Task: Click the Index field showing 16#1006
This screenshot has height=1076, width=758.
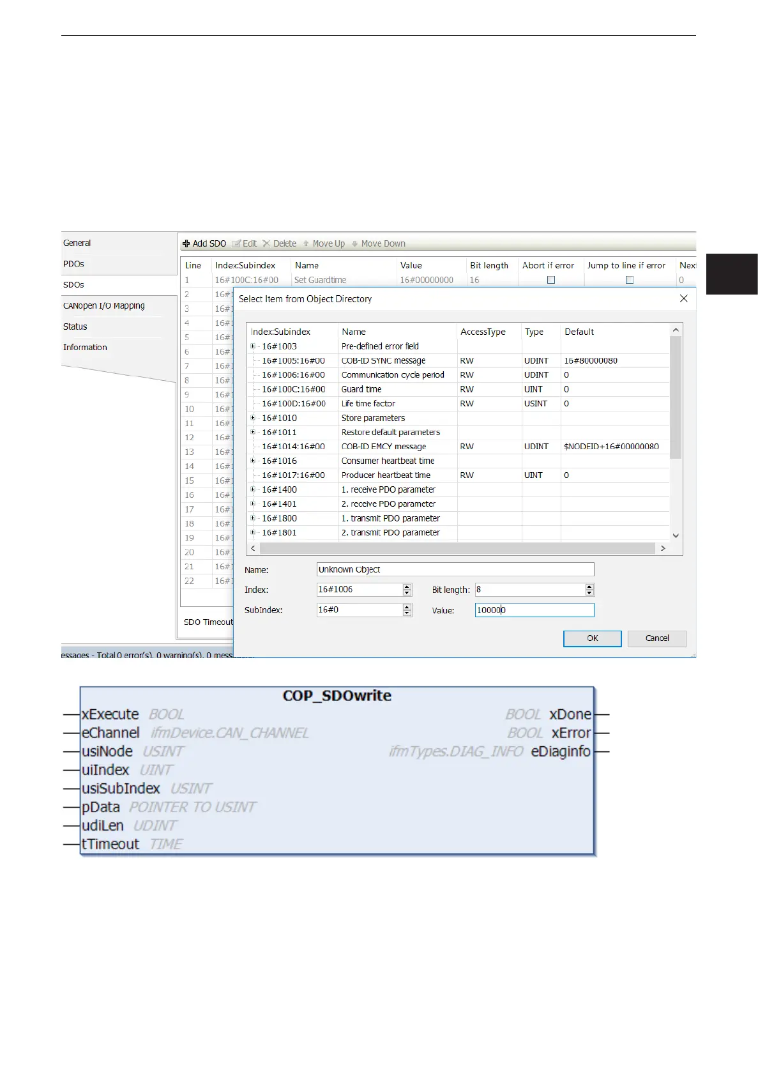Action: pyautogui.click(x=360, y=590)
